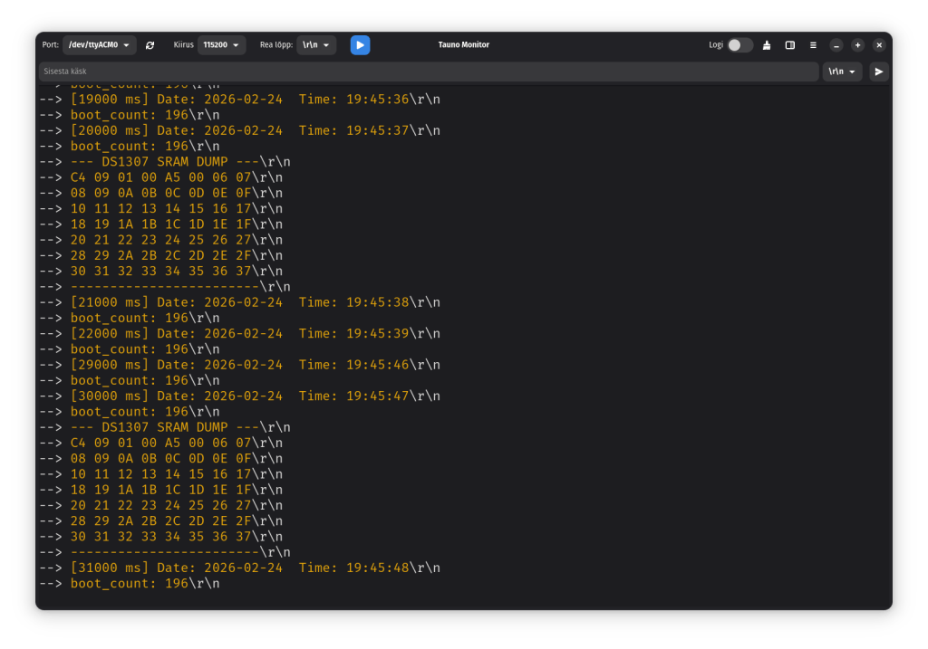Clear terminal output with broom icon
Image resolution: width=928 pixels, height=649 pixels.
pyautogui.click(x=767, y=45)
